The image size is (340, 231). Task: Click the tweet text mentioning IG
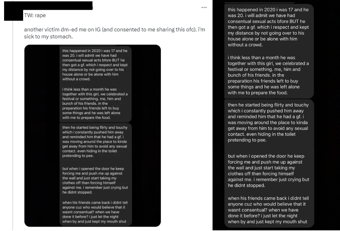point(114,33)
